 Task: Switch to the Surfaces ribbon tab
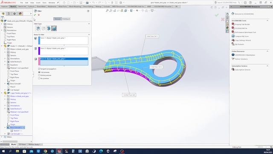click(x=31, y=6)
